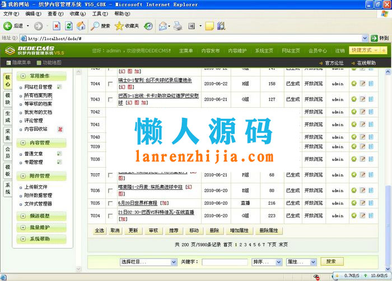
Task: Click green preview icon for article 7034
Action: pos(354,216)
